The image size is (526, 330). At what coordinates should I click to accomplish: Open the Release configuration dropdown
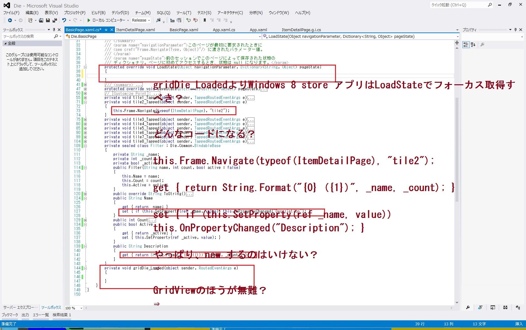tap(141, 20)
